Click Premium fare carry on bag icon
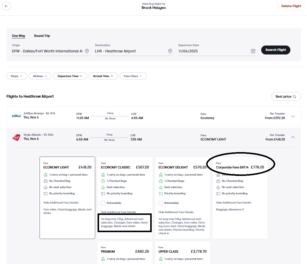The height and width of the screenshot is (264, 307). coord(103,259)
